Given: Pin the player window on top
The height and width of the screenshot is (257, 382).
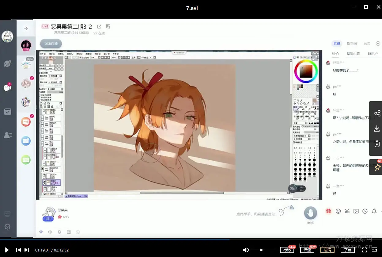Looking at the screenshot, I should 377,167.
